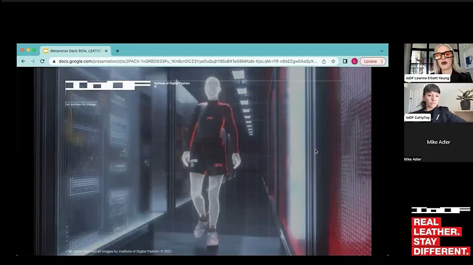Screen dimensions: 473x265
Task: Select IoDF Leanne Elliott Young video tile
Action: 438,63
